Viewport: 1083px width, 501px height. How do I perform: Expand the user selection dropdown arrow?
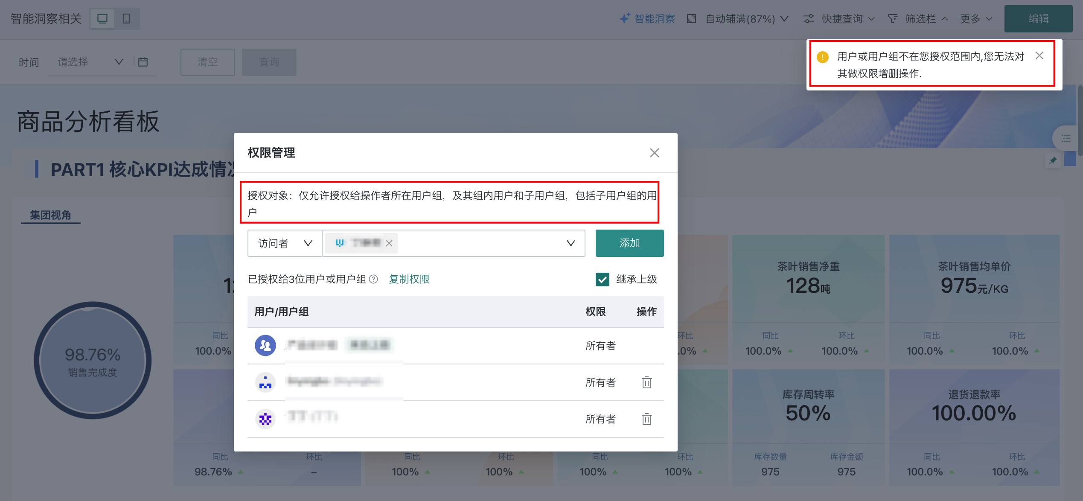click(x=571, y=243)
